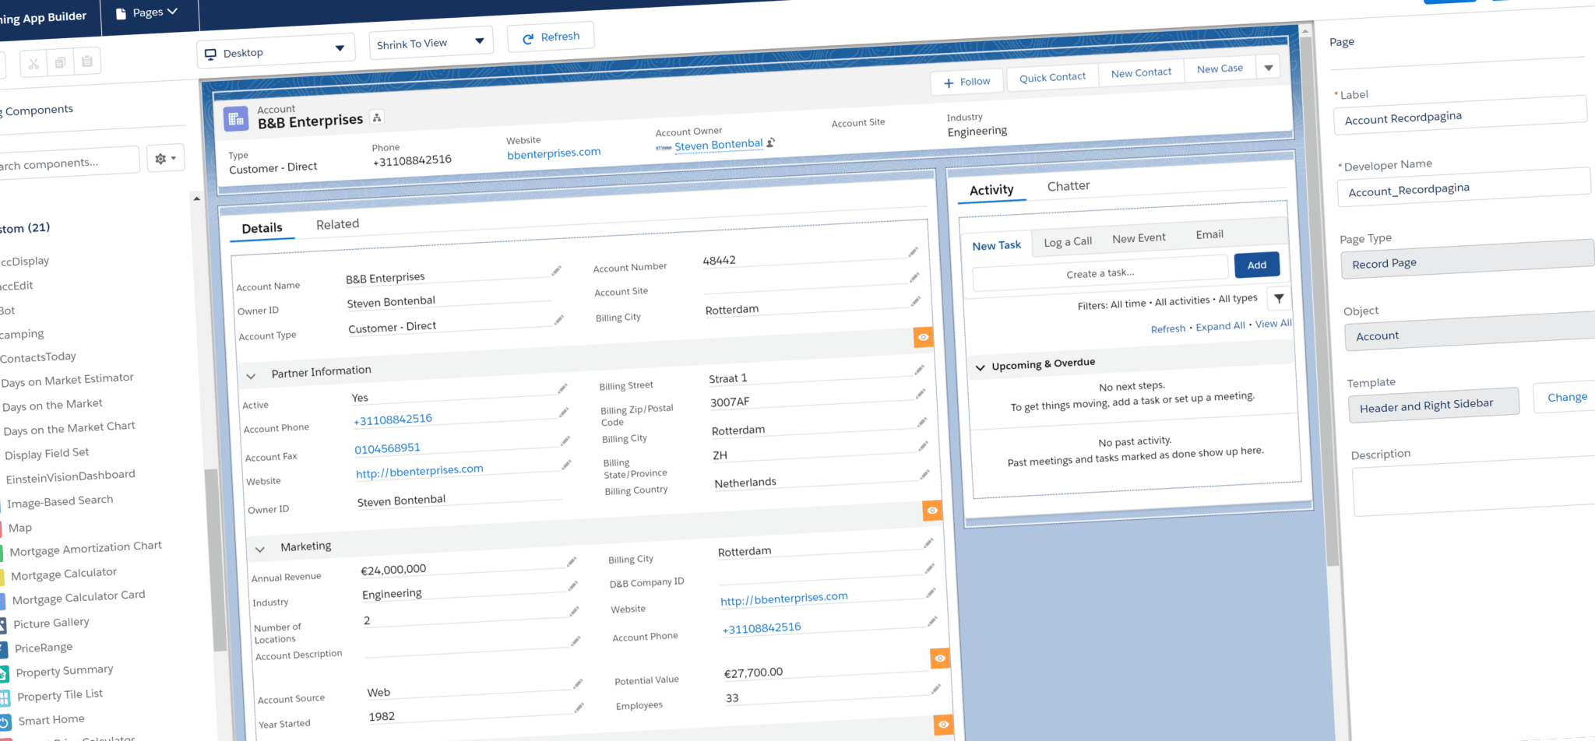
Task: Collapse the Partner Information section
Action: [x=251, y=376]
